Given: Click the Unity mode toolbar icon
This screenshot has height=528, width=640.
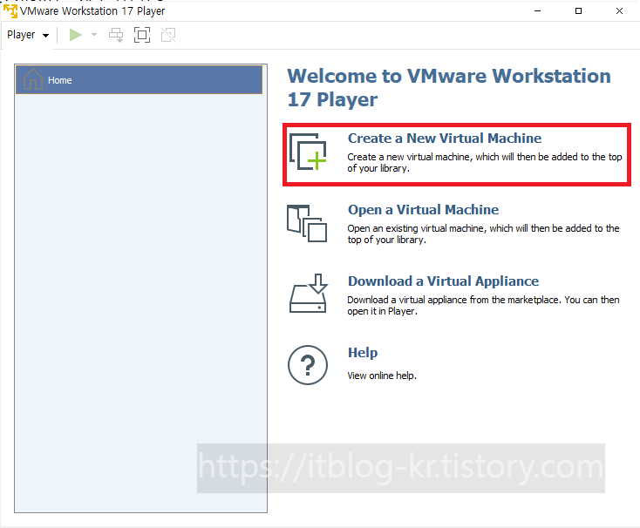Looking at the screenshot, I should click(x=168, y=35).
